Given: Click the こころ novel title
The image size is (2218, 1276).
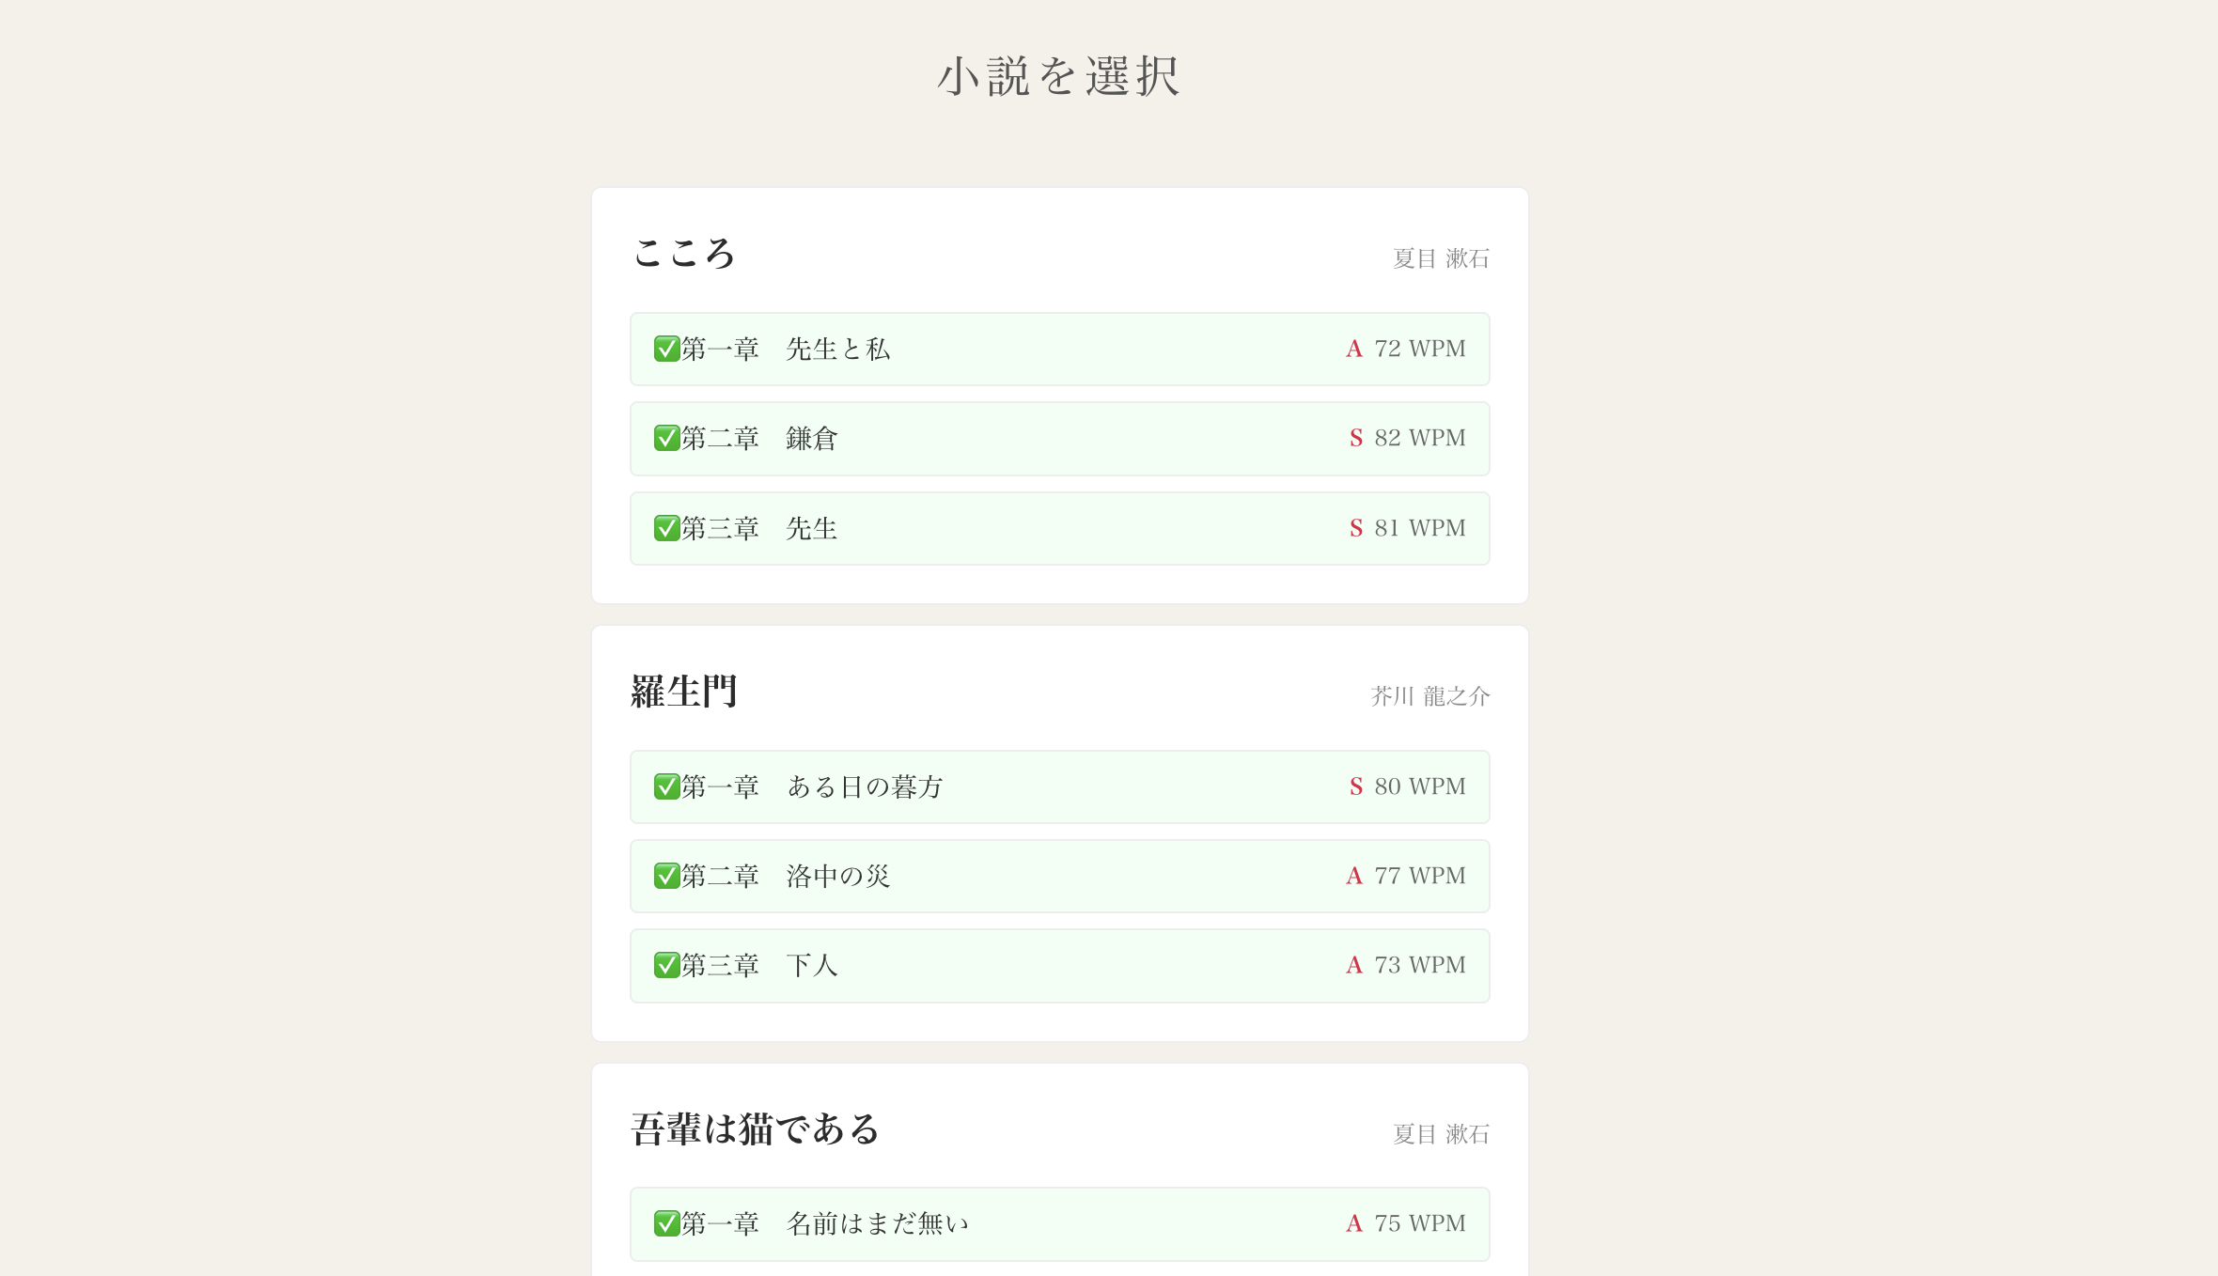Looking at the screenshot, I should [683, 254].
